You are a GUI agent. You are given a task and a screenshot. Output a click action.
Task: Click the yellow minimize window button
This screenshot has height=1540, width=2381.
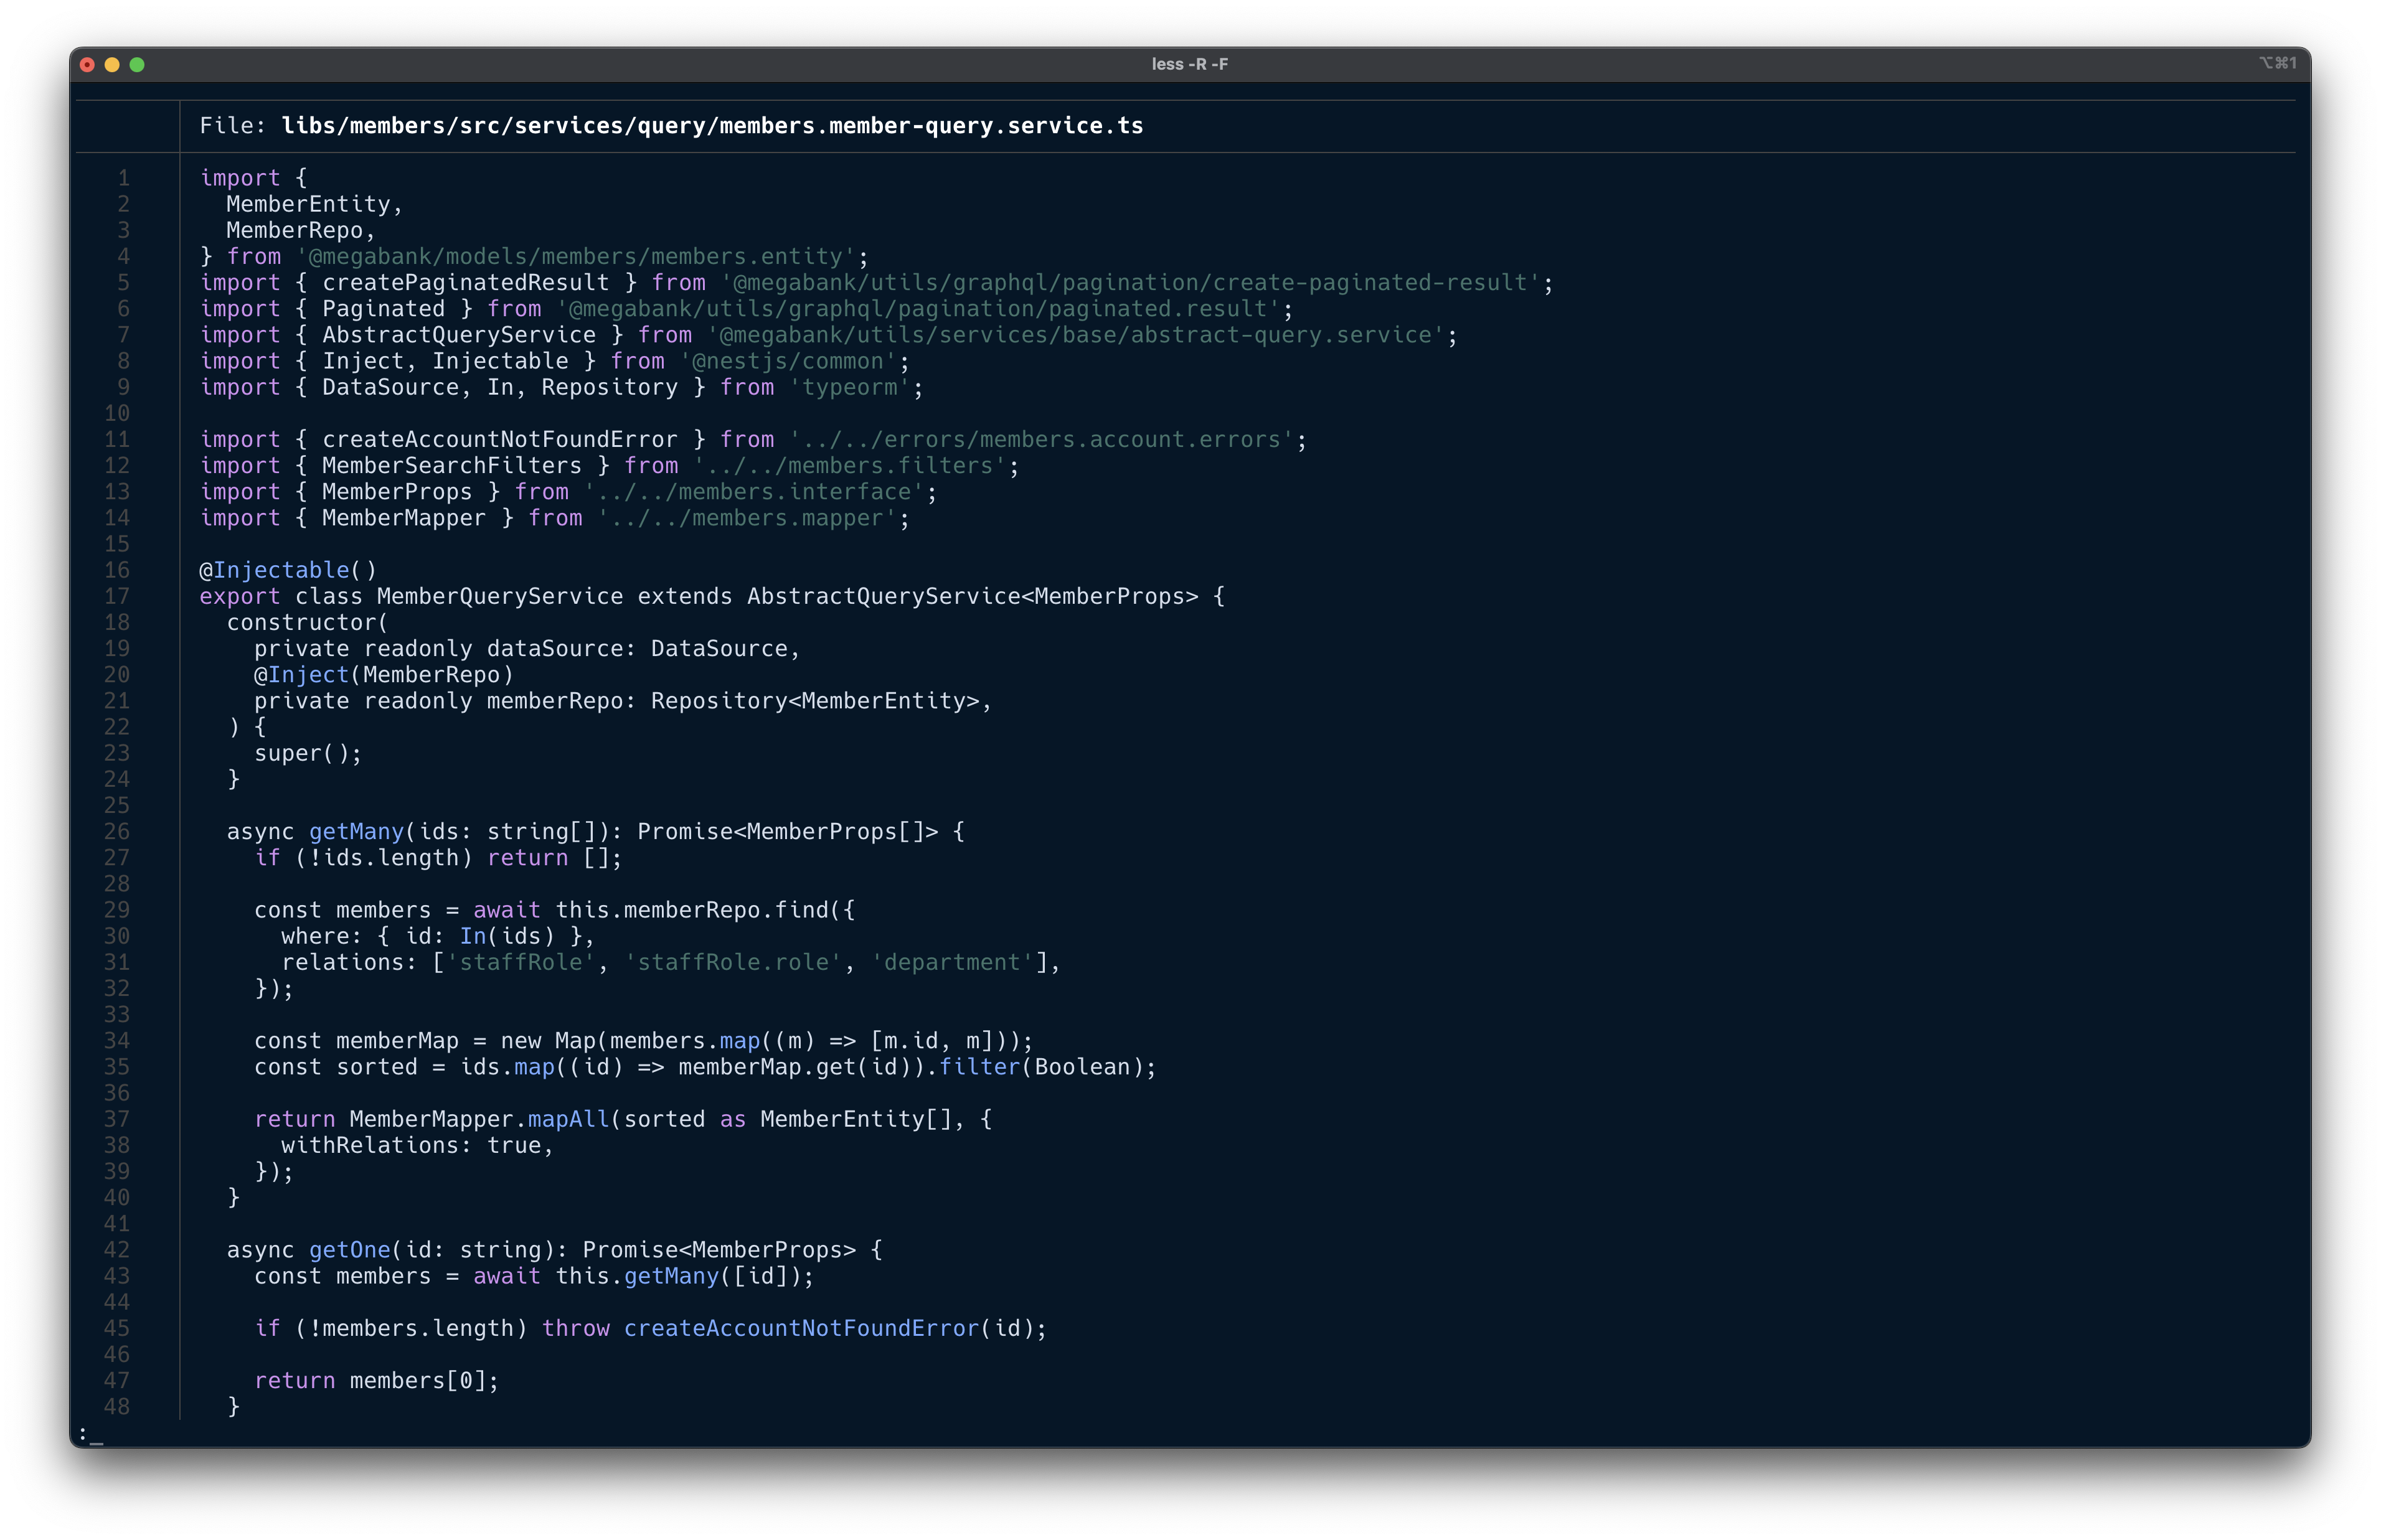[112, 65]
